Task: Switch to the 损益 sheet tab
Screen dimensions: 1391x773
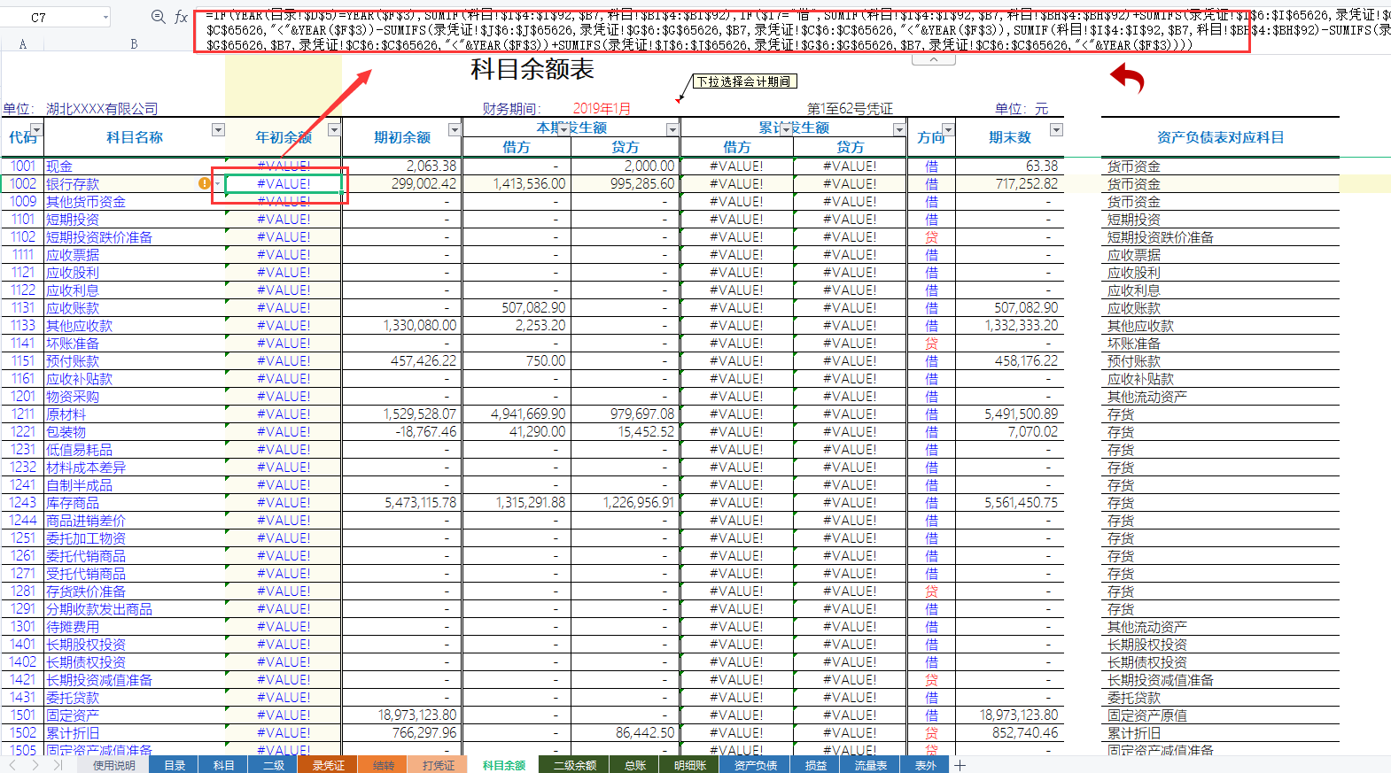Action: [816, 765]
